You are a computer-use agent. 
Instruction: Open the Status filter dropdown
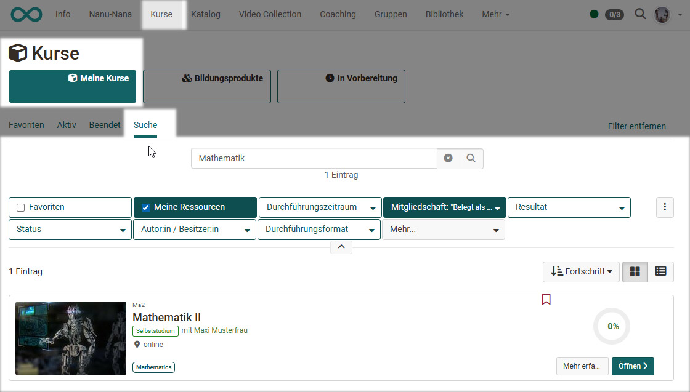point(70,230)
